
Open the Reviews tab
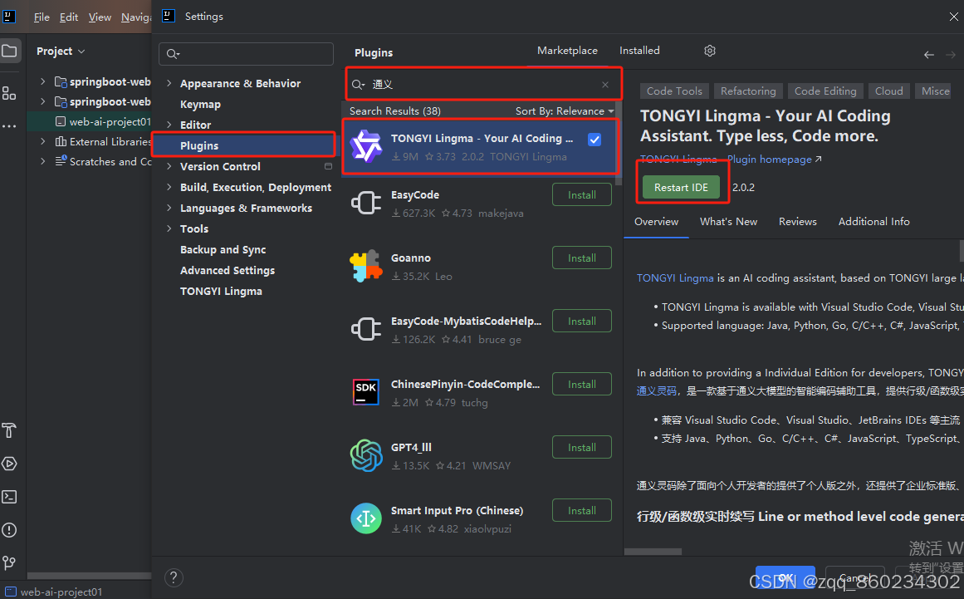click(x=797, y=221)
